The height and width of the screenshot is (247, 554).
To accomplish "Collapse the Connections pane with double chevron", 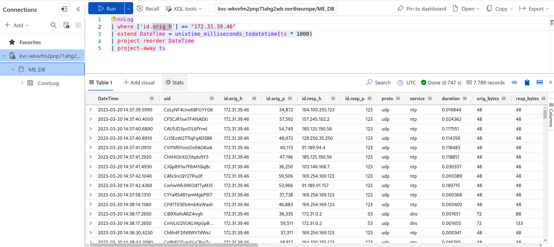I will (x=78, y=9).
